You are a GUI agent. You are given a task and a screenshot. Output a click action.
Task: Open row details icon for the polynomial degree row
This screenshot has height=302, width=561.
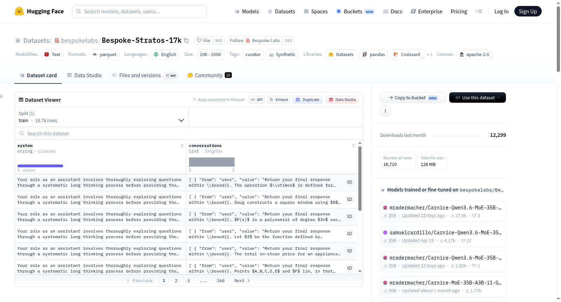[x=350, y=217]
